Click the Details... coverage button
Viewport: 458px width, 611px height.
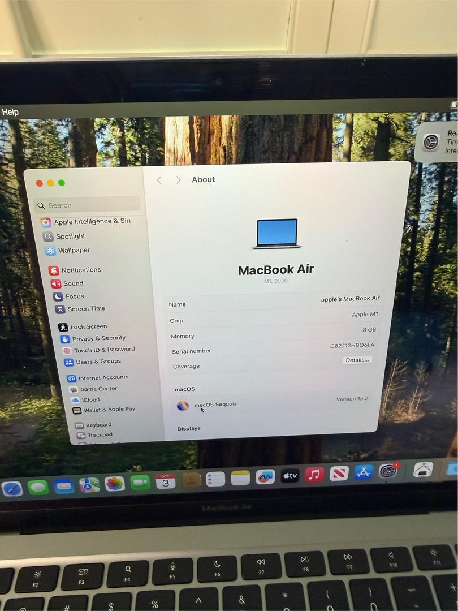(357, 360)
